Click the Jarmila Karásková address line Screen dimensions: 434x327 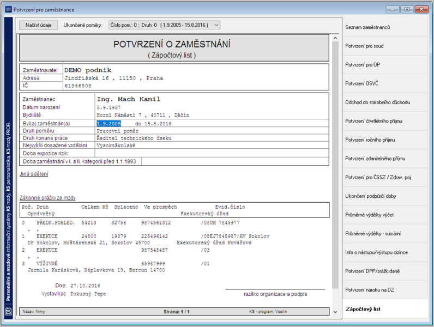[x=96, y=270]
